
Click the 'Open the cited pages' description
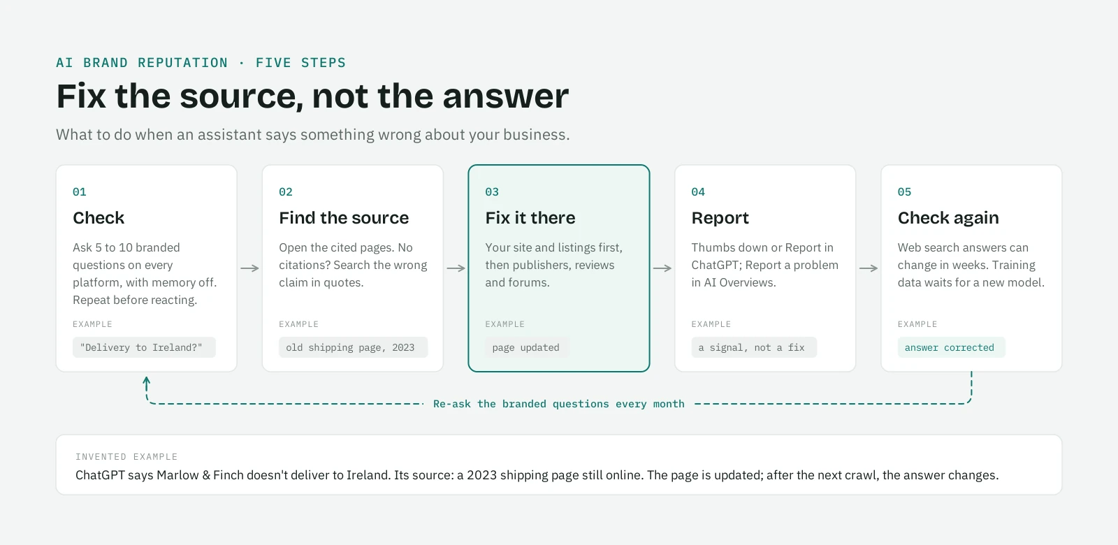tap(353, 265)
